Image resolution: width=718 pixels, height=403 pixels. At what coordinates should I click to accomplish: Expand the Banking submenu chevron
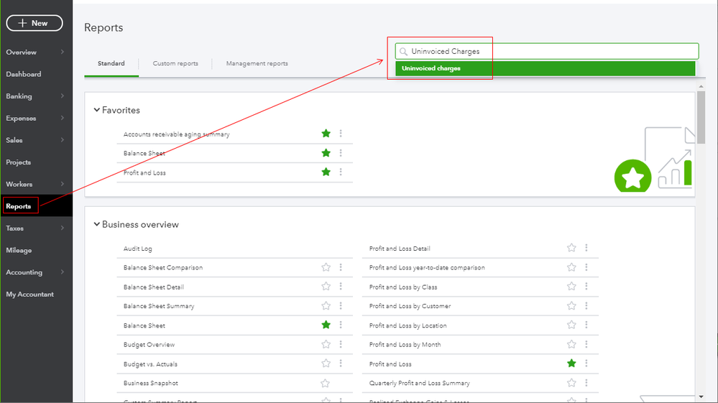coord(63,96)
